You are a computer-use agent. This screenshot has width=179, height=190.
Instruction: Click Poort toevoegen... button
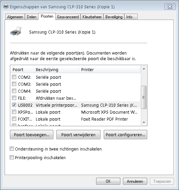coord(31,135)
